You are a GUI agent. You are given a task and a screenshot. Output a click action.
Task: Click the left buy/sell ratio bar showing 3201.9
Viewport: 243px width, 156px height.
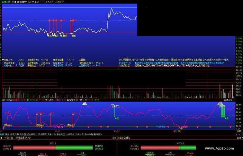tap(53, 148)
